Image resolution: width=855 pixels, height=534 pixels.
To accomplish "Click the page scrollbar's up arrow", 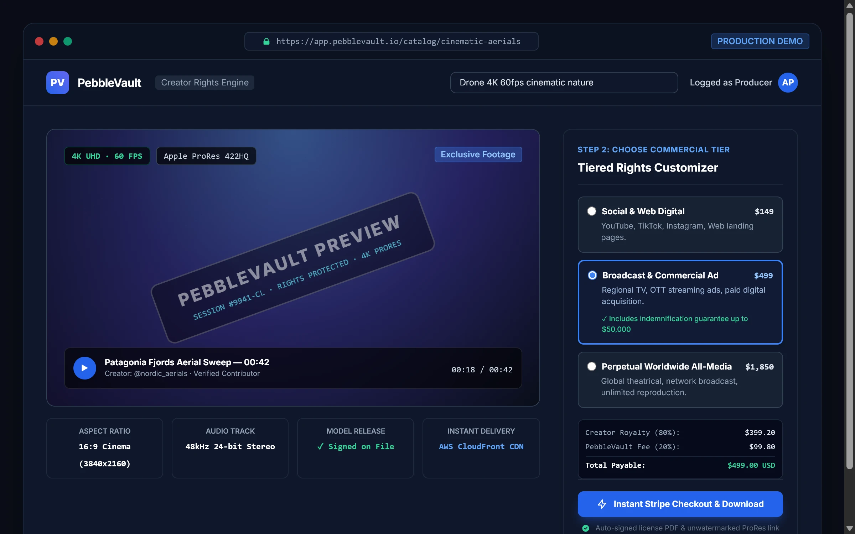I will click(x=850, y=6).
